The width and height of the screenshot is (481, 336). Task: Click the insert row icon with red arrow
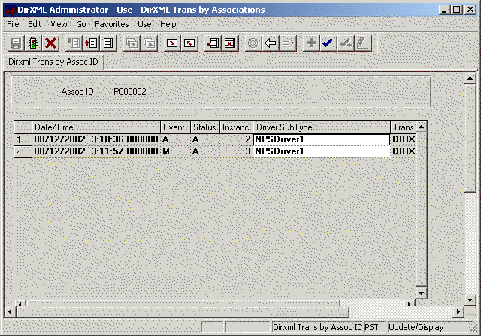pyautogui.click(x=213, y=43)
